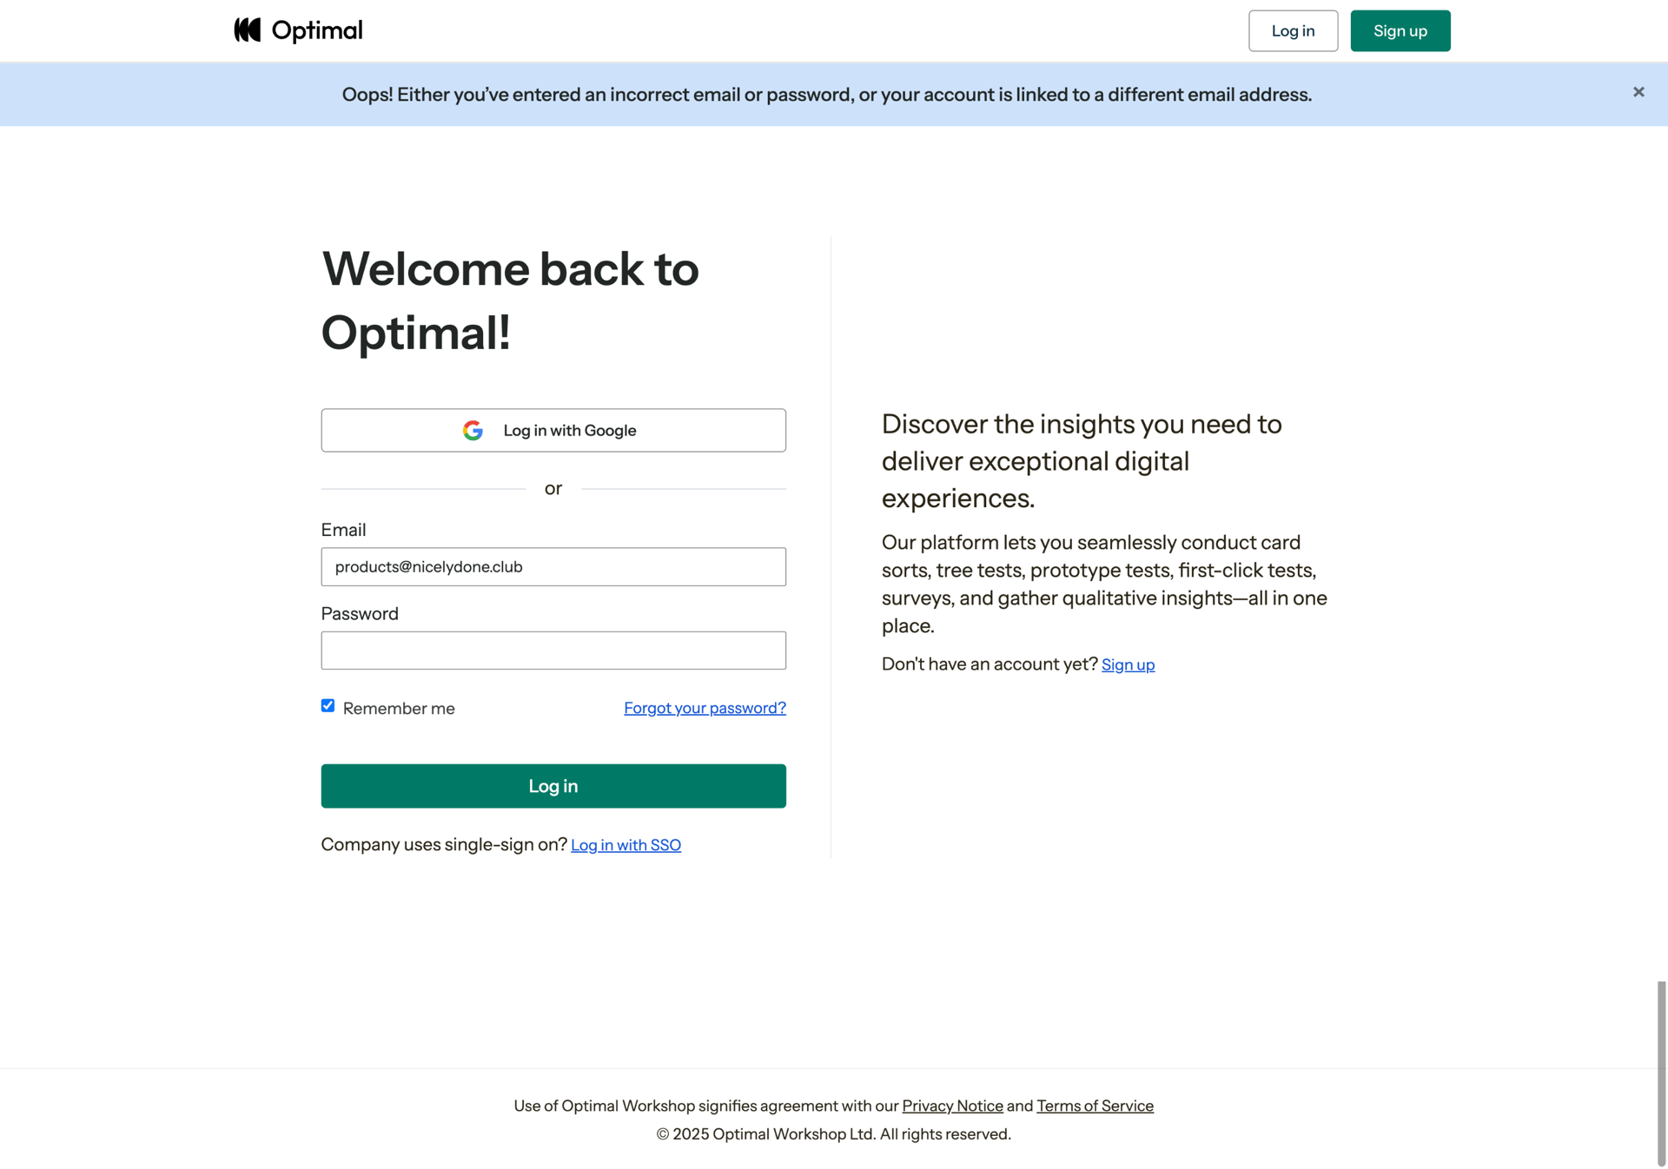Click the 'Welcome back to Optimal!' heading
Screen dimensions: 1668x1169
510,301
